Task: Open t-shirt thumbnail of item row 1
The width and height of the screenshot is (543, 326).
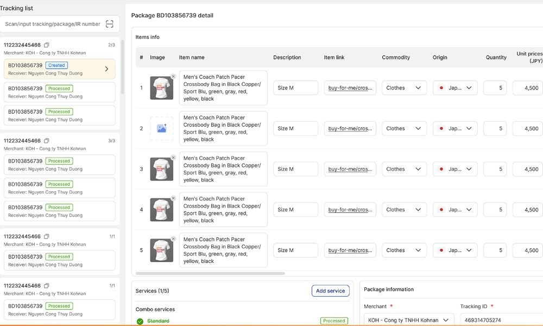Action: (x=161, y=88)
